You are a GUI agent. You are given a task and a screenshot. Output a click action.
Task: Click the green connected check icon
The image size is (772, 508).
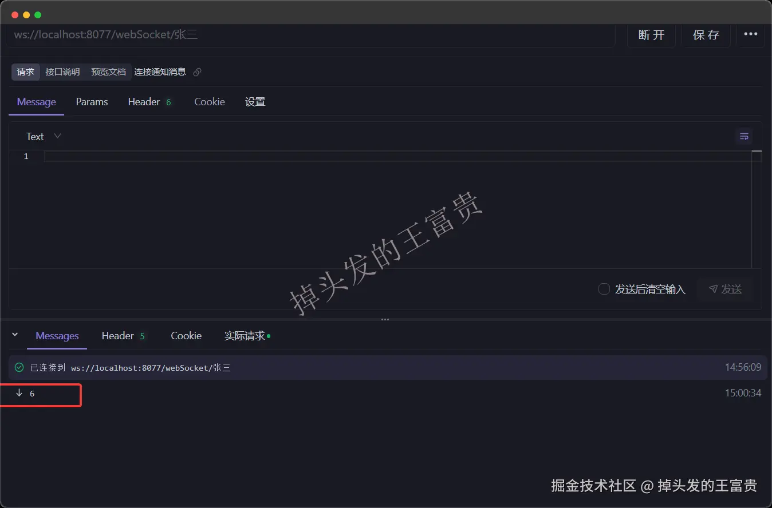click(19, 367)
